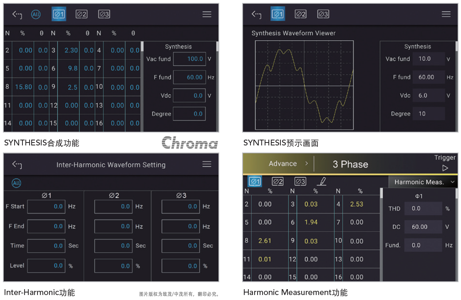This screenshot has height=300, width=461.
Task: Click the Ø1 F Start input field
Action: click(47, 207)
